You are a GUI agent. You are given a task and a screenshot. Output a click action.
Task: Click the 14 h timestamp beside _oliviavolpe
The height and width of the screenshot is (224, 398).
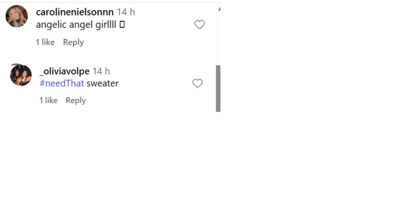(101, 71)
